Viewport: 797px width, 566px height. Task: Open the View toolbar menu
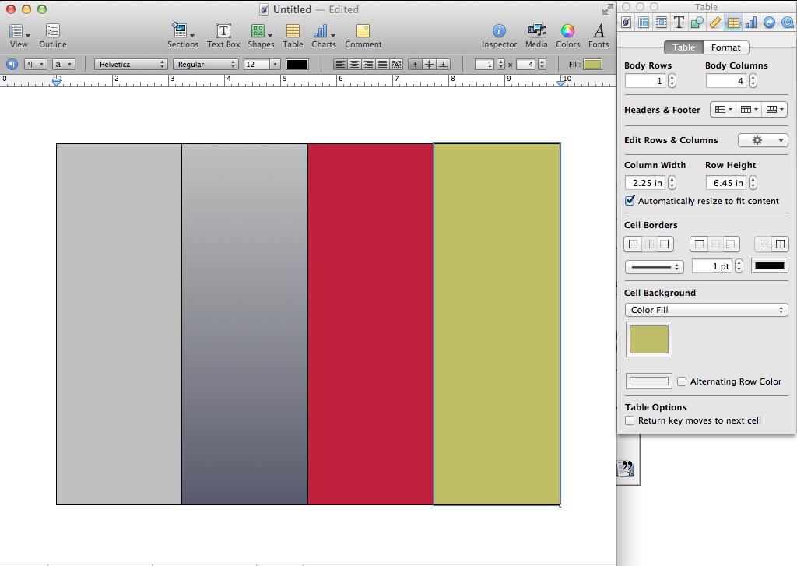pyautogui.click(x=19, y=36)
